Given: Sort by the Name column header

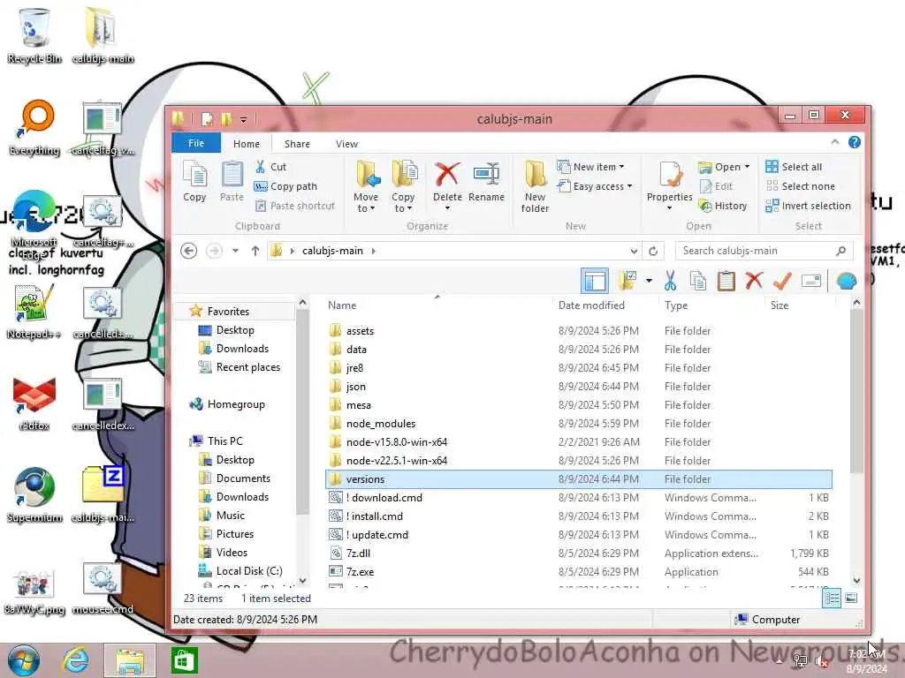Looking at the screenshot, I should point(342,305).
